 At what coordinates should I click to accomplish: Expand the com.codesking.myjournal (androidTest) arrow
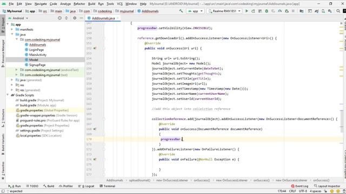click(17, 70)
